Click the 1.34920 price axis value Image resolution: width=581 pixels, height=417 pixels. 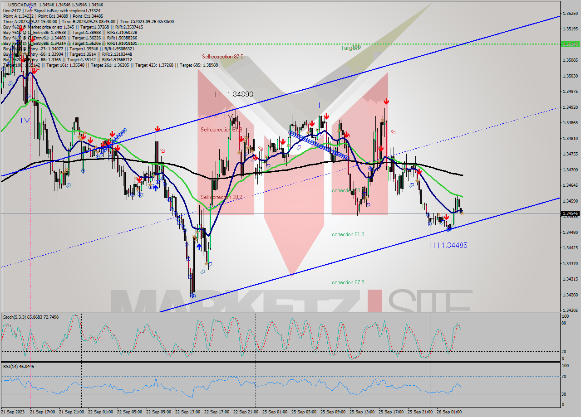pos(570,107)
